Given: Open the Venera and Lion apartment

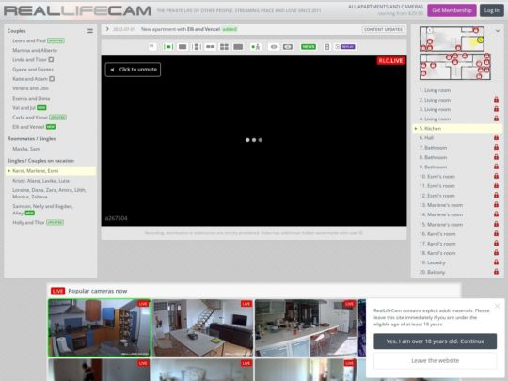Looking at the screenshot, I should pos(30,88).
